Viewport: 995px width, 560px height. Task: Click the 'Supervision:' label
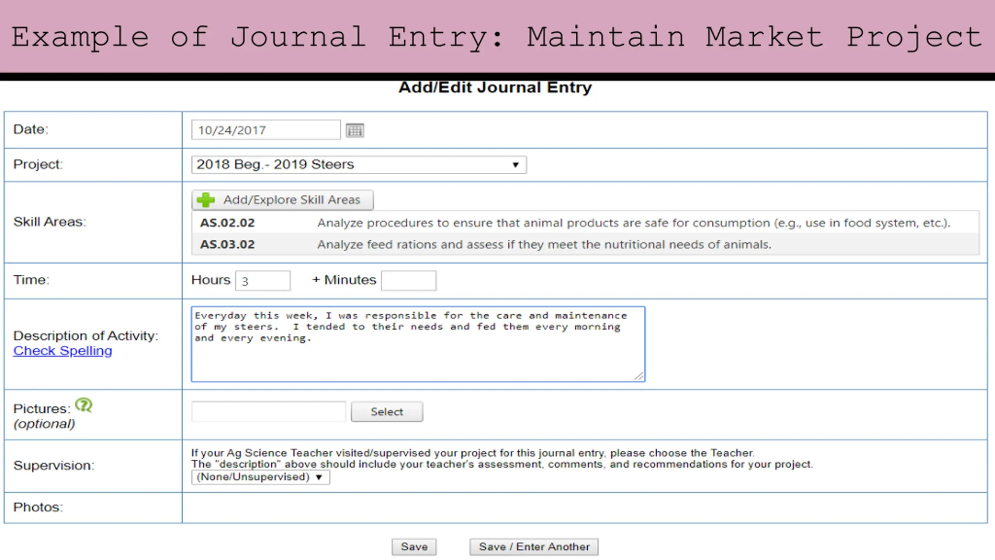coord(54,465)
